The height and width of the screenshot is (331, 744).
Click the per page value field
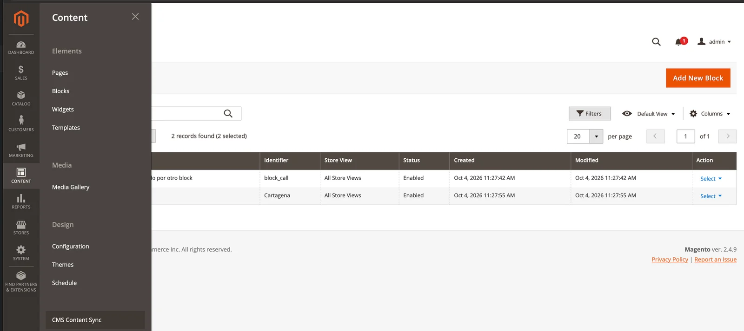coord(578,136)
